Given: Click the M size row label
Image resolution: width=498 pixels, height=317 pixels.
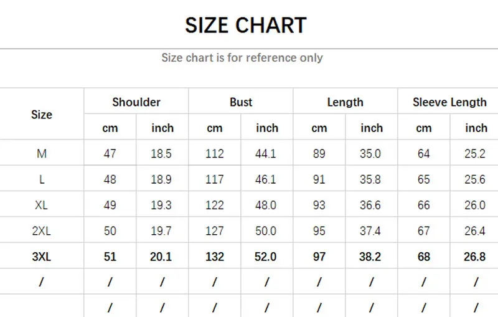Looking at the screenshot, I should click(42, 154).
